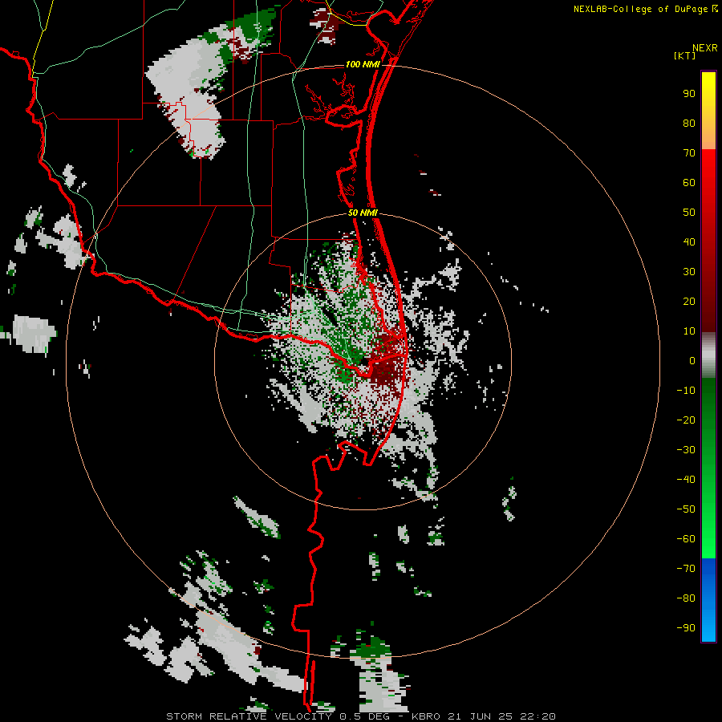Click the [KT] units label above color scale

pyautogui.click(x=684, y=55)
